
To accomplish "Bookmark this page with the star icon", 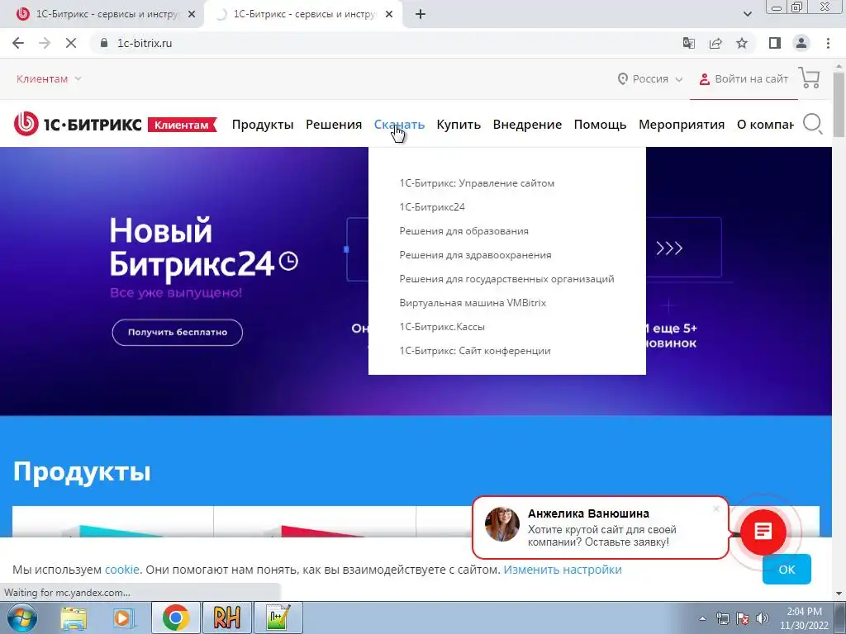I will coord(742,43).
